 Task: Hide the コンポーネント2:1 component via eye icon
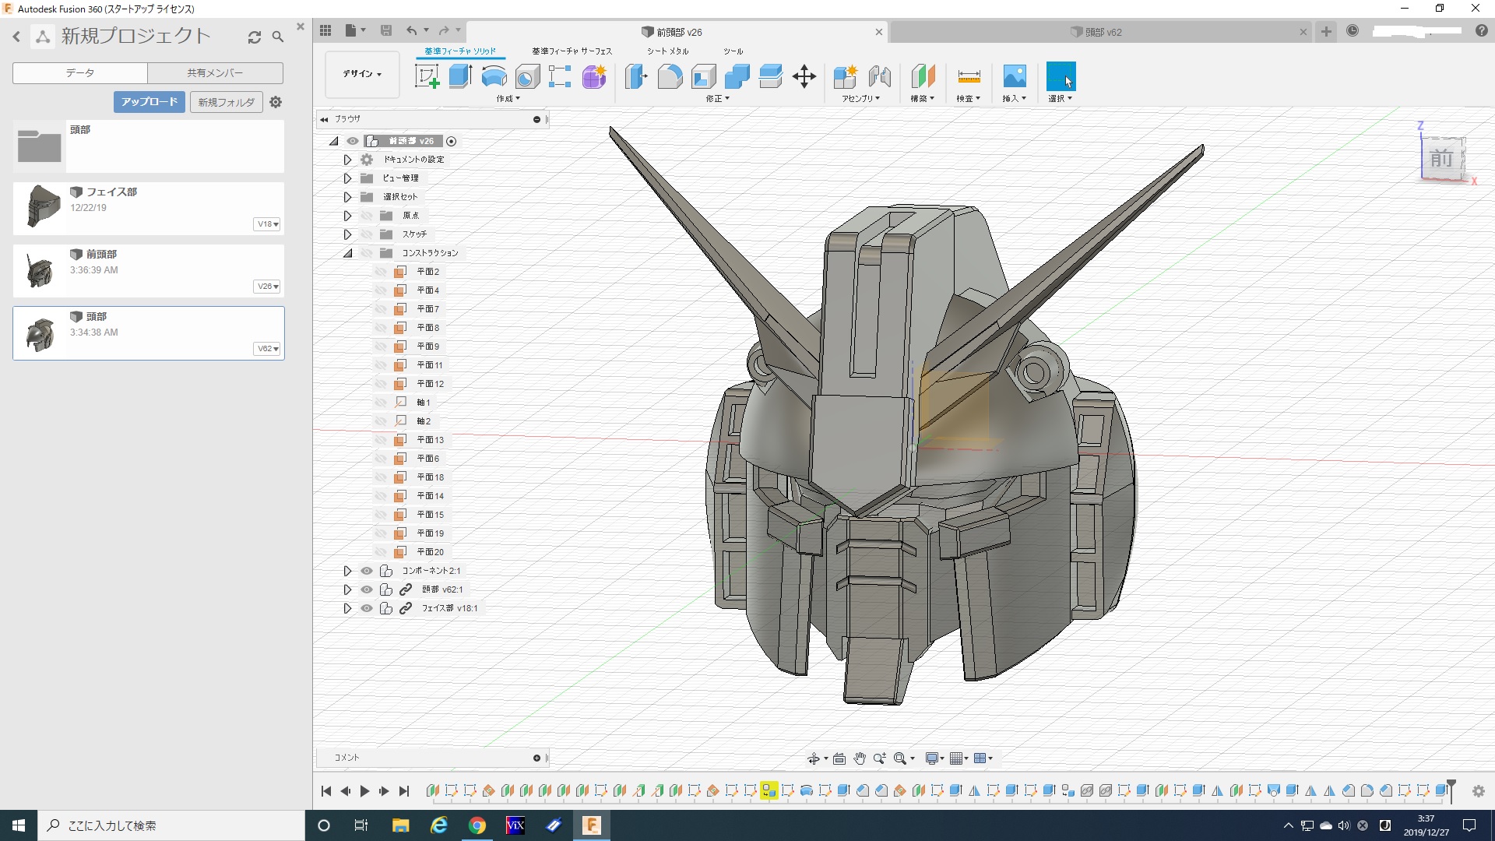pos(366,571)
